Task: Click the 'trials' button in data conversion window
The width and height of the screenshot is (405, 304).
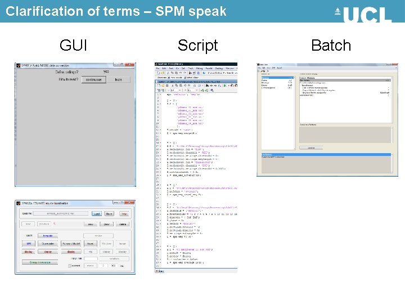Action: 118,79
